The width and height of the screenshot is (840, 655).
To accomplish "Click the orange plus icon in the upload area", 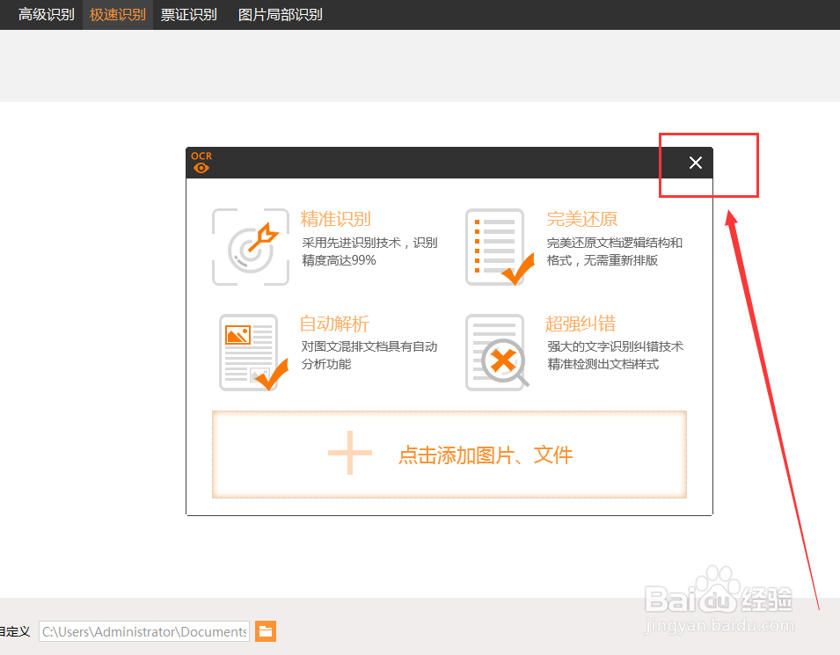I will [x=349, y=454].
